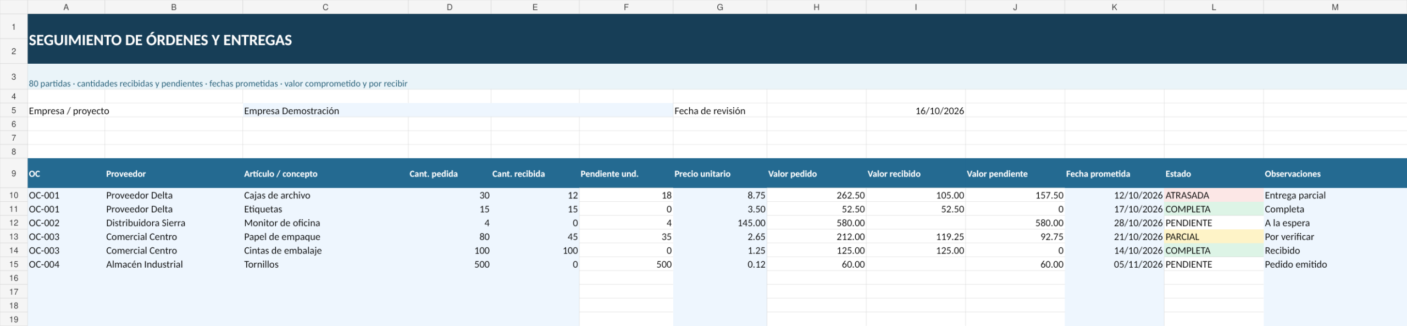Select the 'Monitor de oficina' item cell
The width and height of the screenshot is (1407, 326).
[325, 223]
